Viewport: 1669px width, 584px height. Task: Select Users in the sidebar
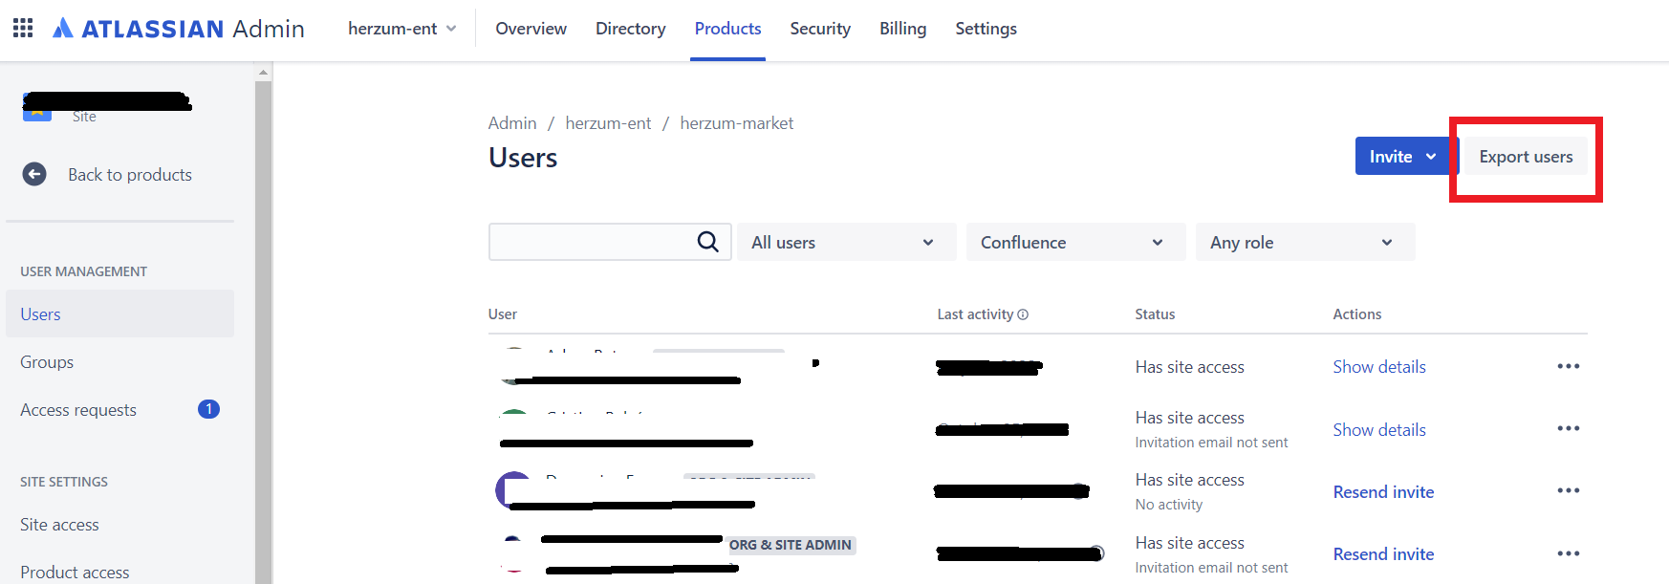pos(119,314)
